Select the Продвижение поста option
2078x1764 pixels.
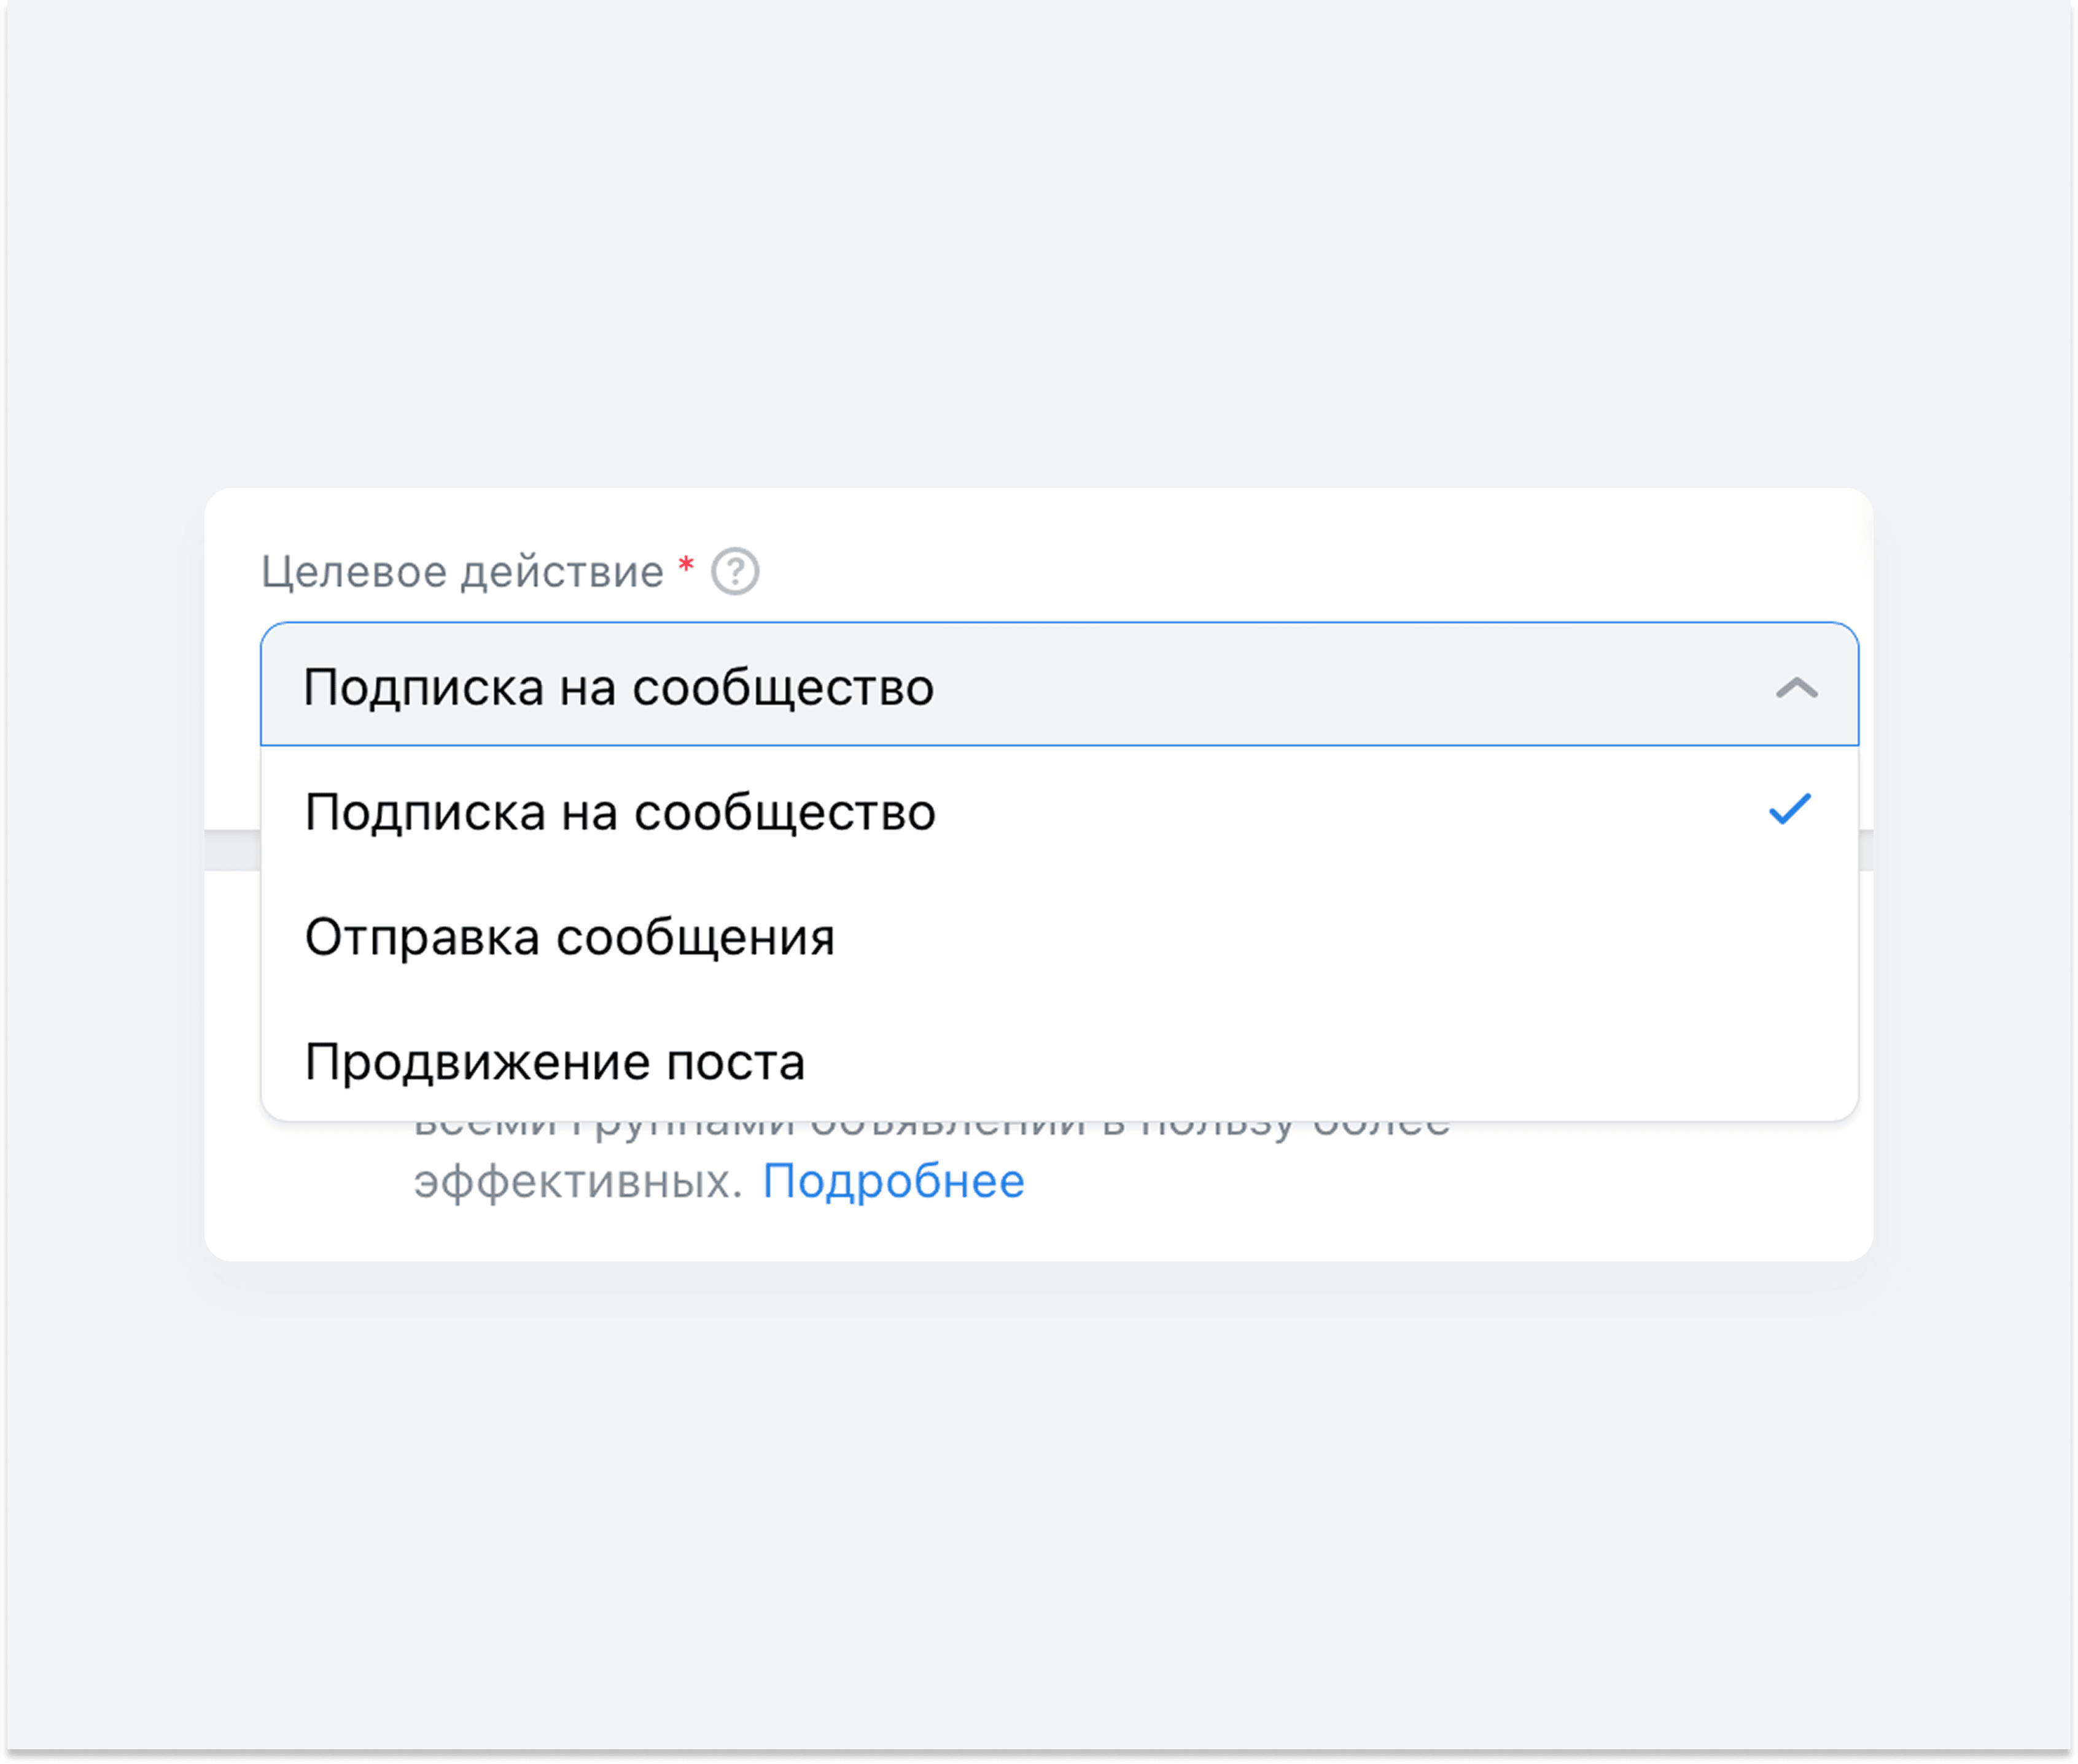[x=555, y=1062]
